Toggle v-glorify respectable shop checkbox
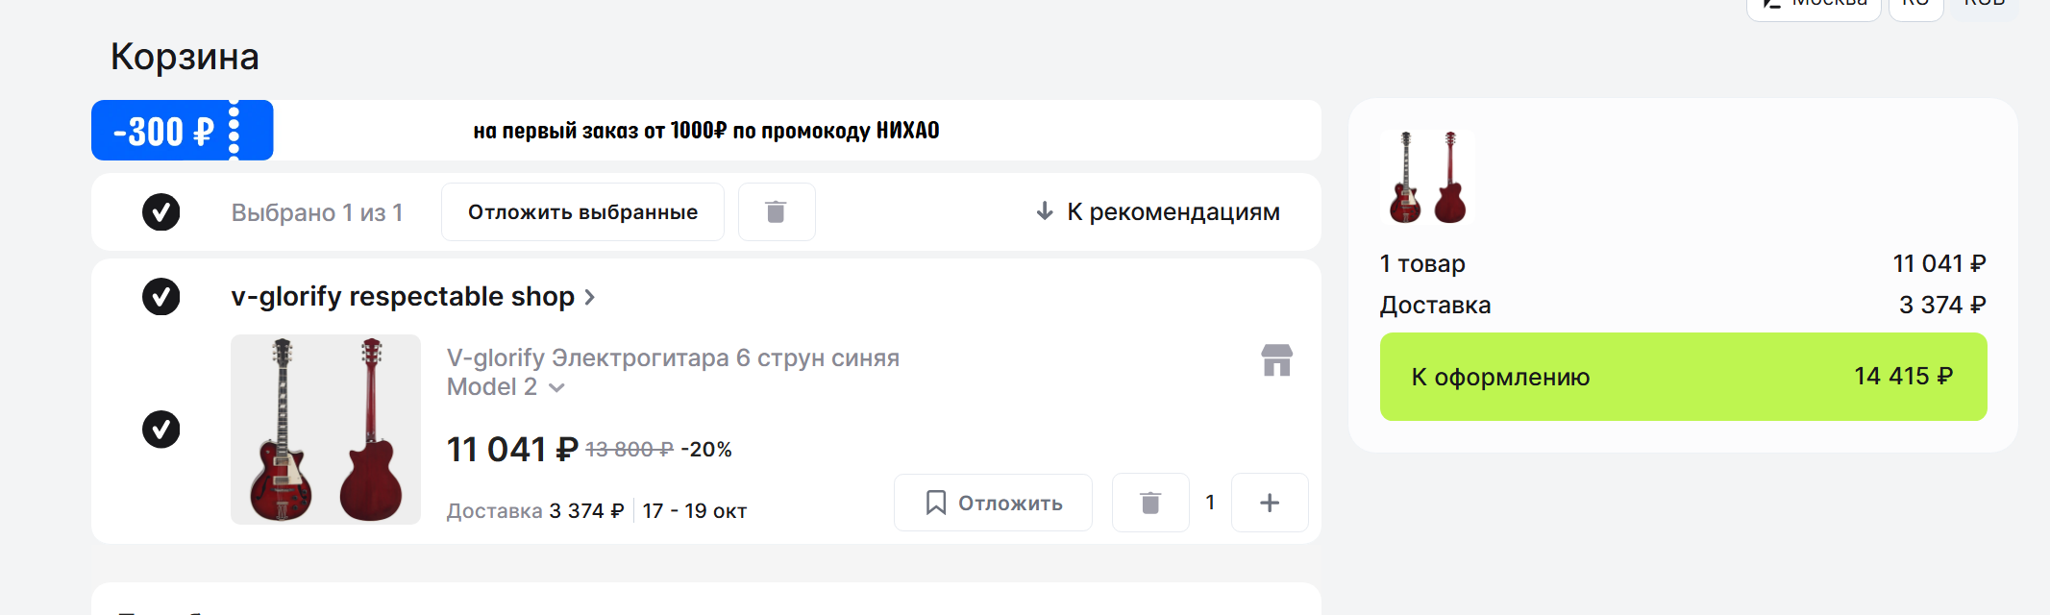The width and height of the screenshot is (2050, 615). pos(161,297)
